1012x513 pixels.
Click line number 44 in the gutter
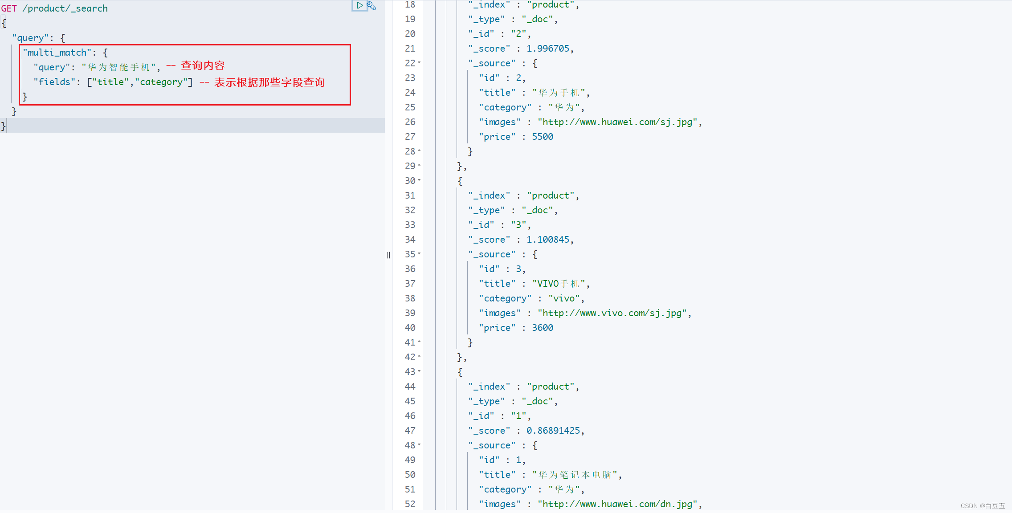(410, 387)
